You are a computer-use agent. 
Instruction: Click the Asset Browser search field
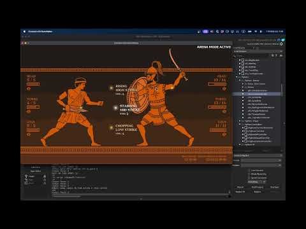click(252, 55)
